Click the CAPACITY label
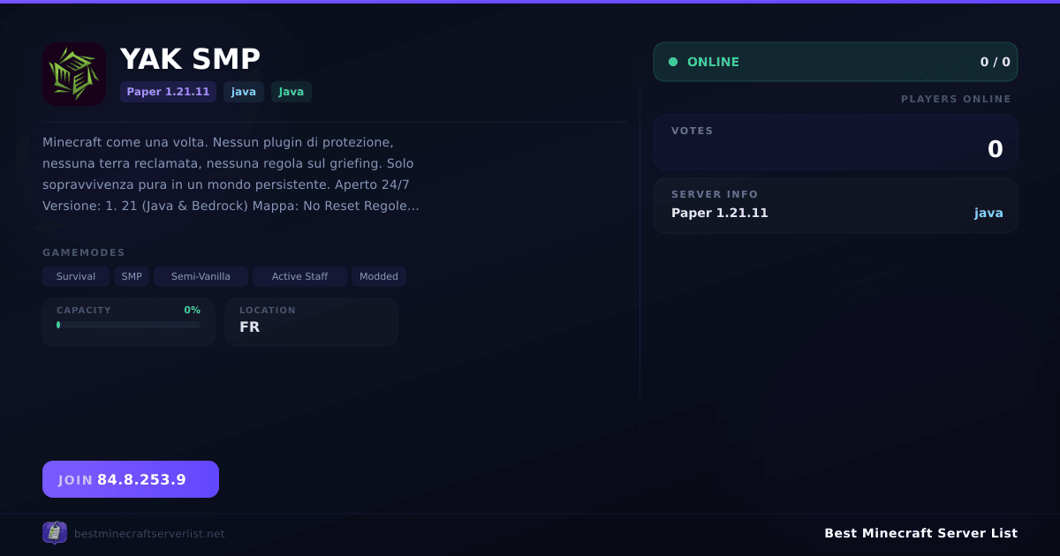Viewport: 1060px width, 556px height. tap(84, 310)
